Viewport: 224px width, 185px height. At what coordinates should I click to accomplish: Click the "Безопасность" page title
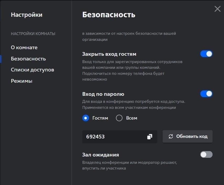pos(109,15)
